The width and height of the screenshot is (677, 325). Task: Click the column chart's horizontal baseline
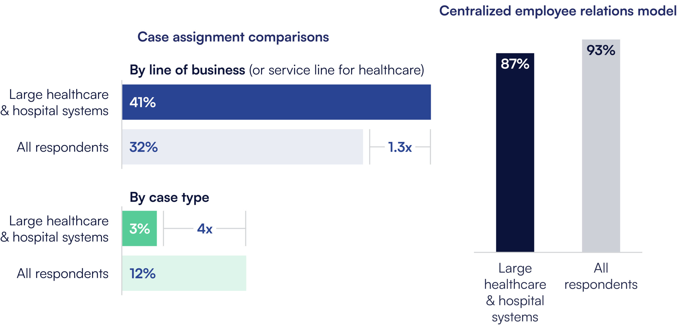[x=558, y=252]
